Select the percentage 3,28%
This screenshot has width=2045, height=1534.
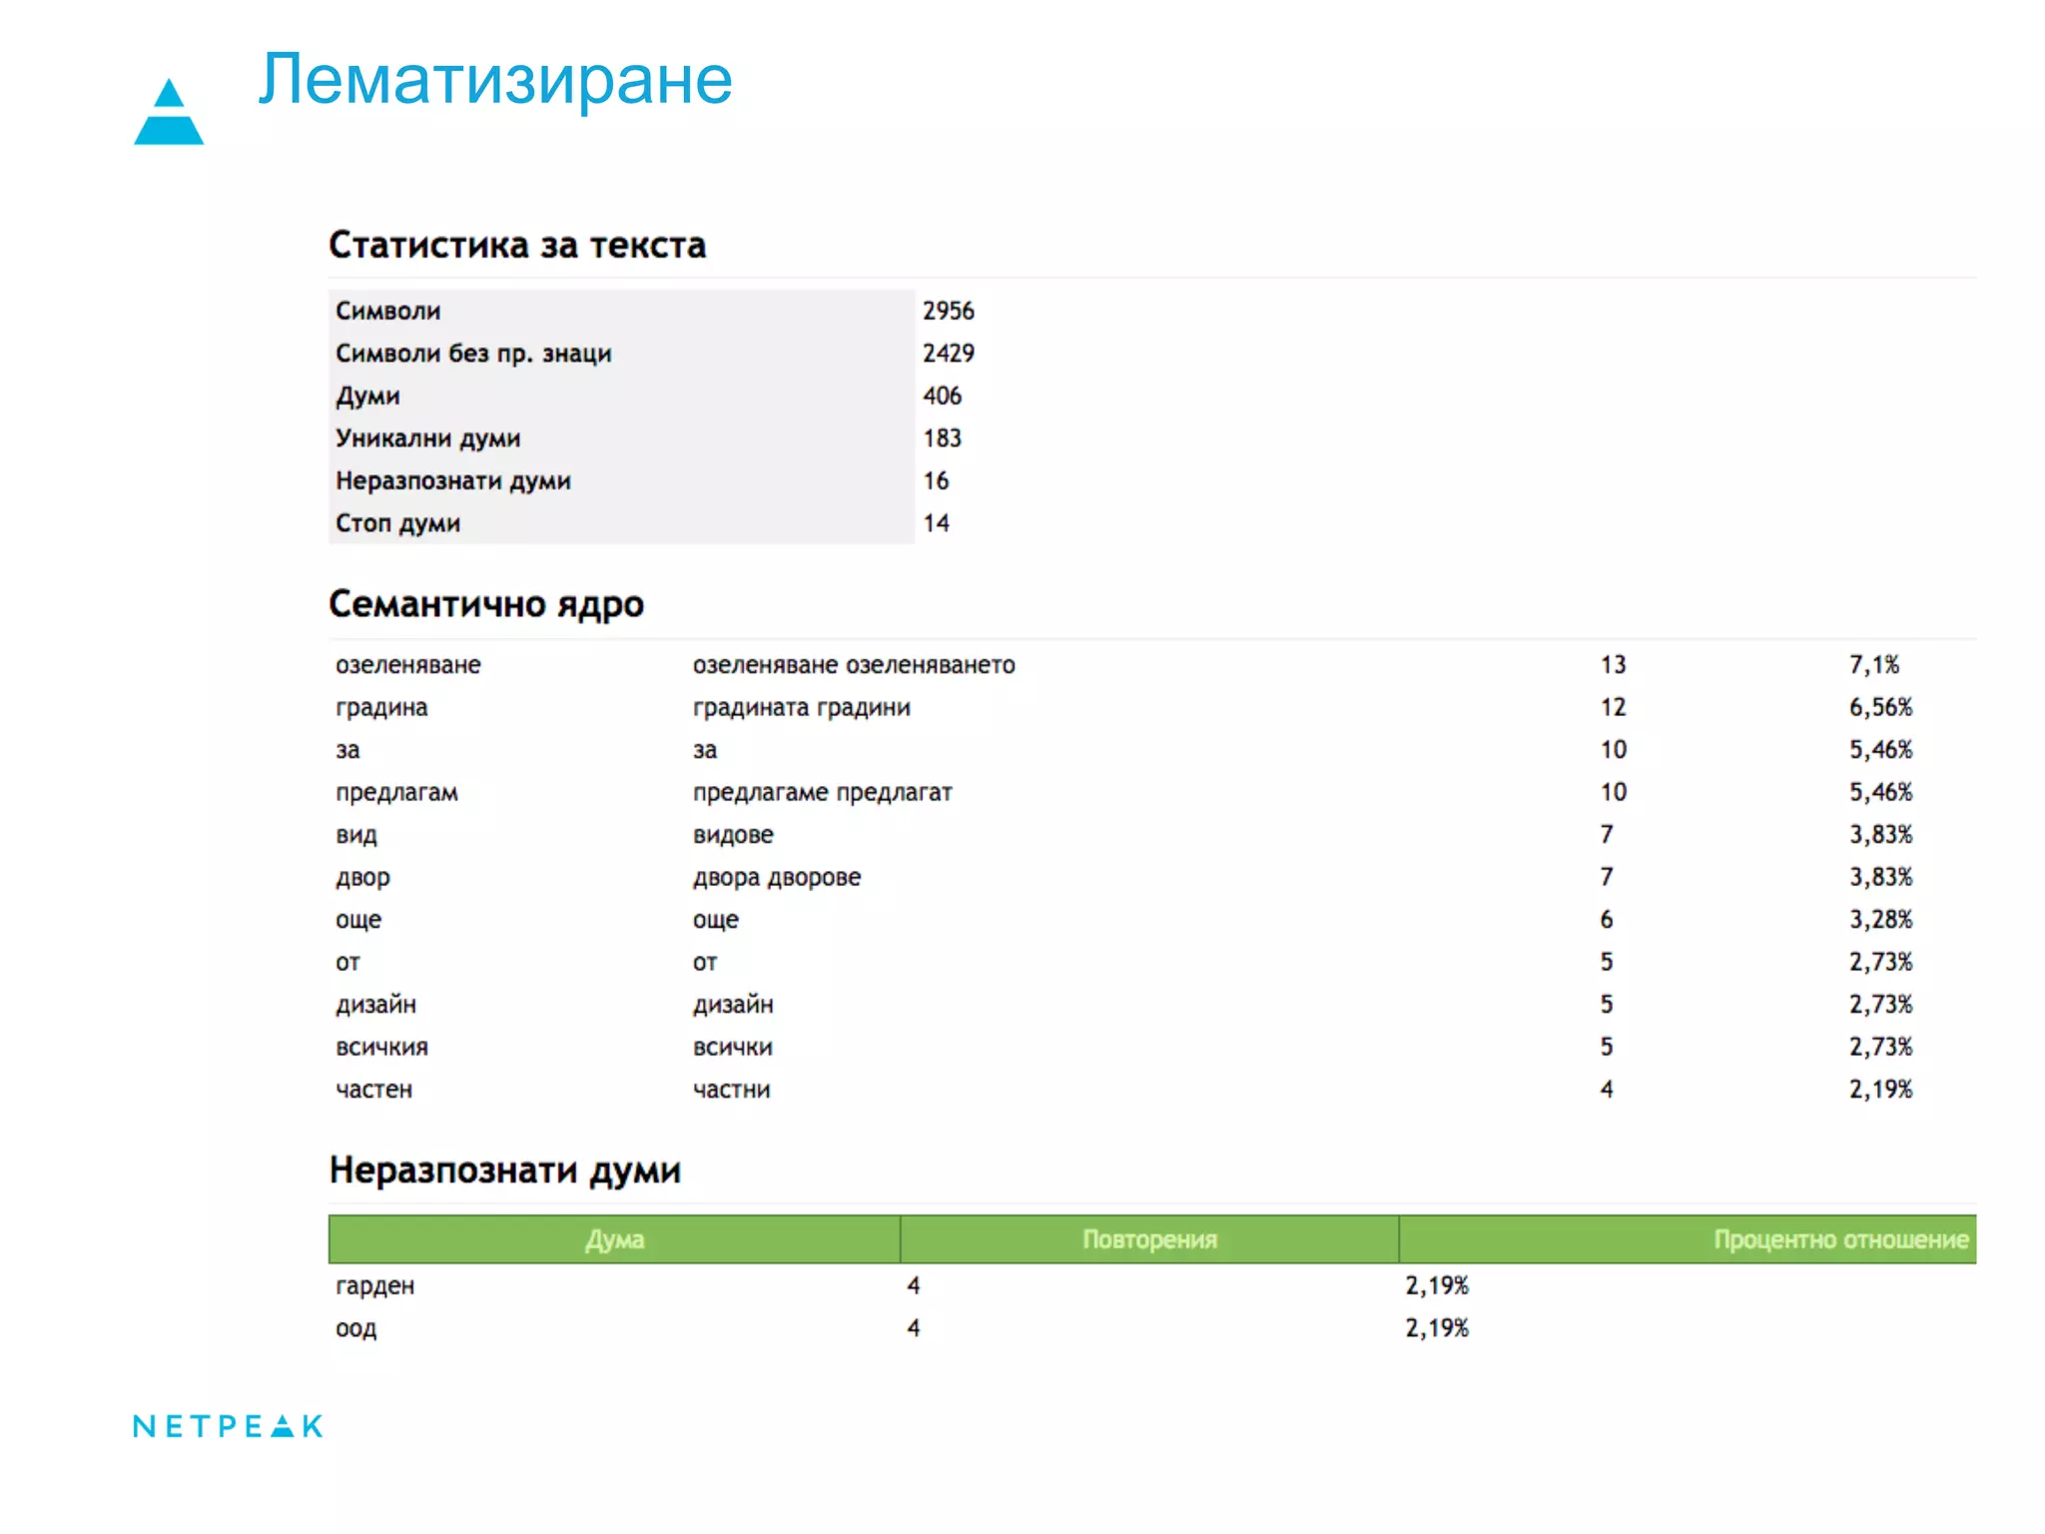[1880, 920]
